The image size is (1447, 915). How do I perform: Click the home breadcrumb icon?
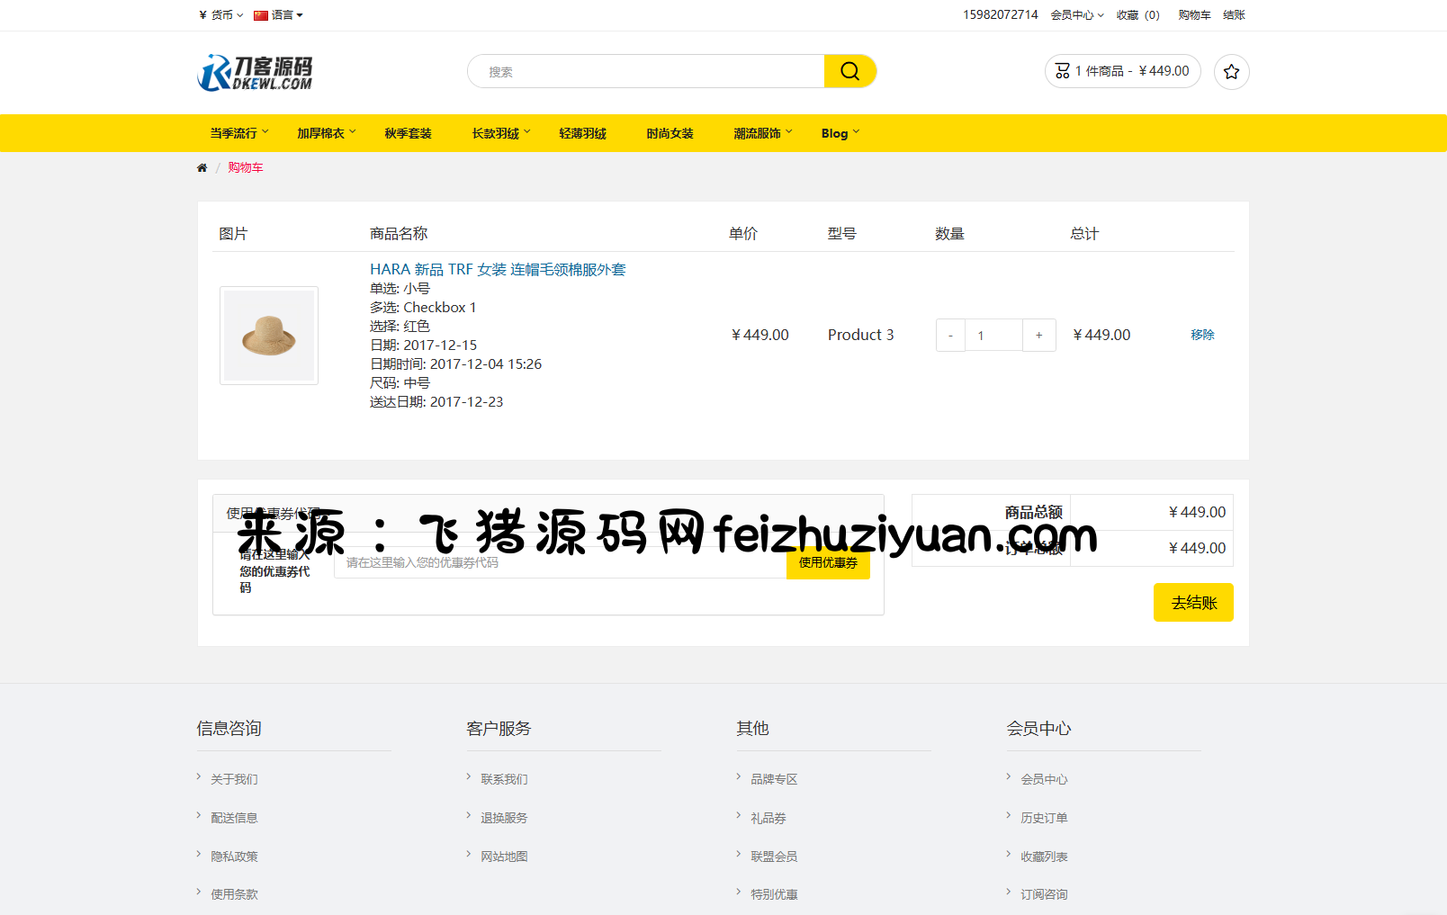point(202,168)
